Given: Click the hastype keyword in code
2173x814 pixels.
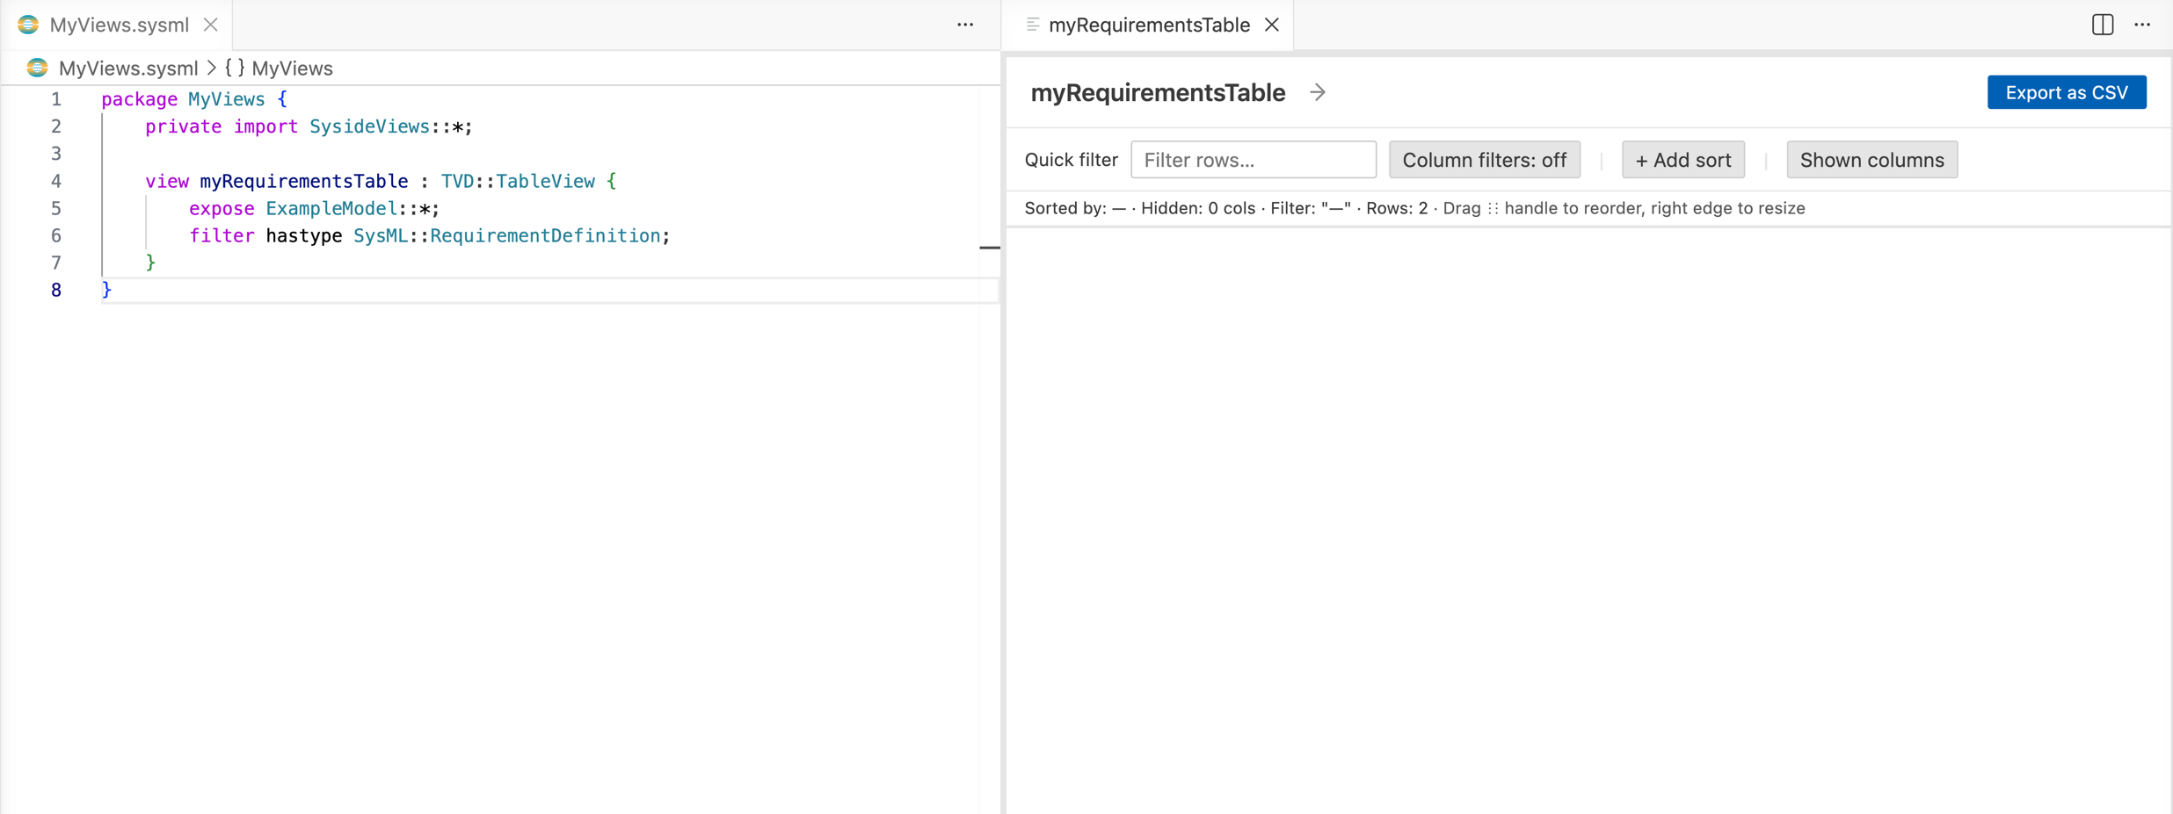Looking at the screenshot, I should (304, 235).
